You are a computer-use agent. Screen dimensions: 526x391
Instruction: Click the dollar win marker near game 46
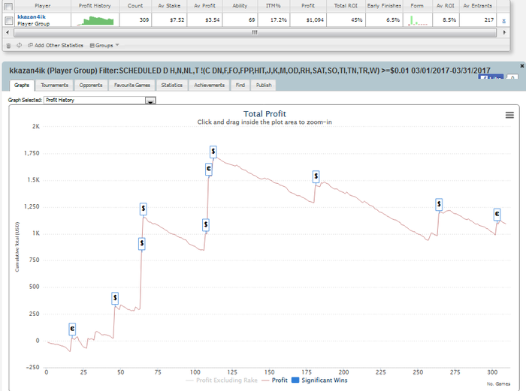(115, 298)
